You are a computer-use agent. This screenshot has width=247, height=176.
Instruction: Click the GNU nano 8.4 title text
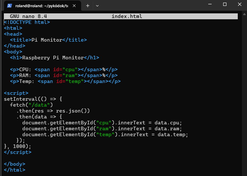click(28, 16)
